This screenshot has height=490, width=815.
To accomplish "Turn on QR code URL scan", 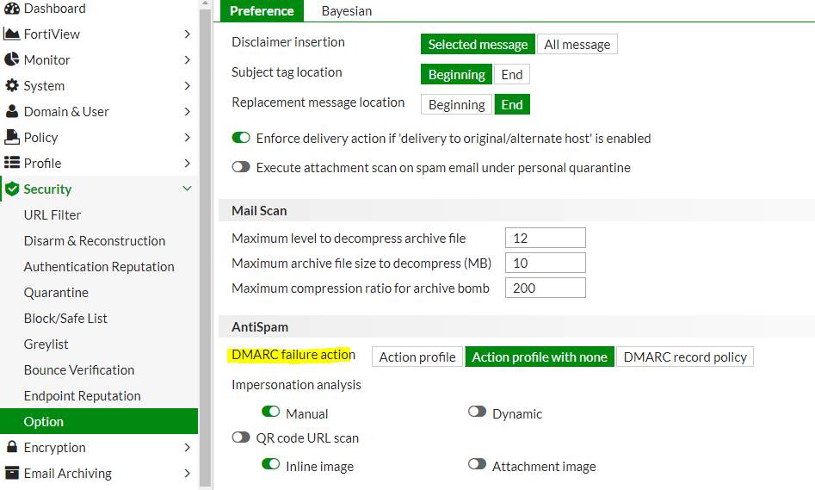I will (241, 437).
